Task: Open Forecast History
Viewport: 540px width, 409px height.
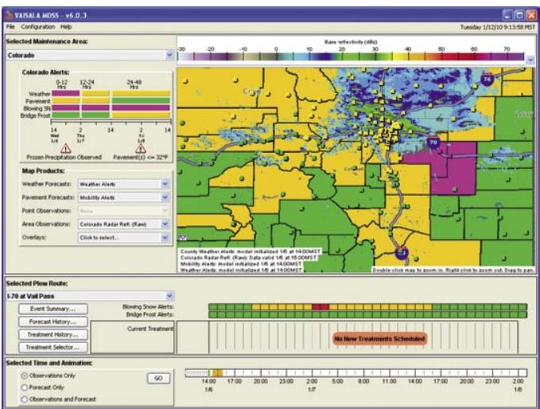Action: click(53, 321)
